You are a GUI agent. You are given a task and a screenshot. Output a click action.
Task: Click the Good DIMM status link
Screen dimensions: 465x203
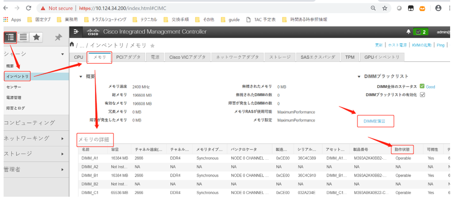pyautogui.click(x=430, y=87)
